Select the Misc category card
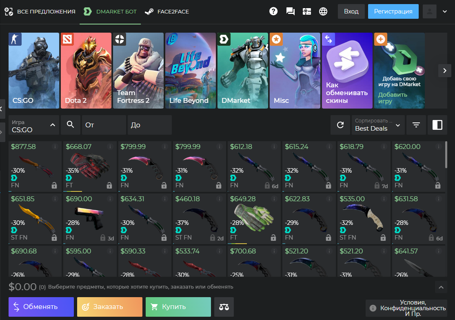 295,71
